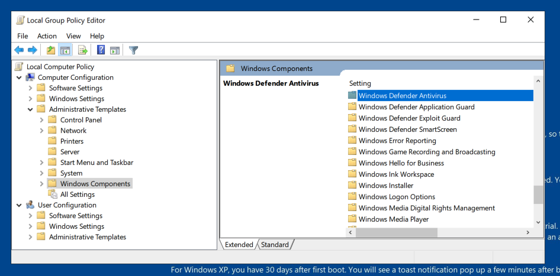Image resolution: width=560 pixels, height=276 pixels.
Task: Select Windows Game Recording and Broadcasting
Action: pos(427,151)
